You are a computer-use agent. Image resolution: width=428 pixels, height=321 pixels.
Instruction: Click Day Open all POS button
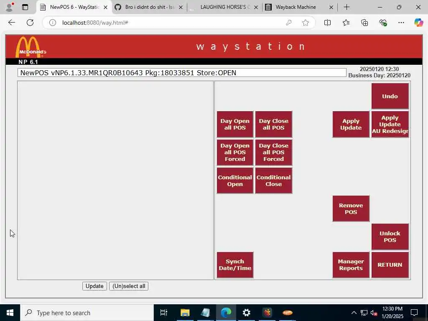click(x=235, y=124)
